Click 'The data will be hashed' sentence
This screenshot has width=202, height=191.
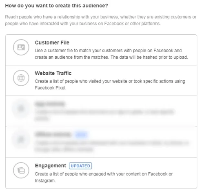pos(149,57)
